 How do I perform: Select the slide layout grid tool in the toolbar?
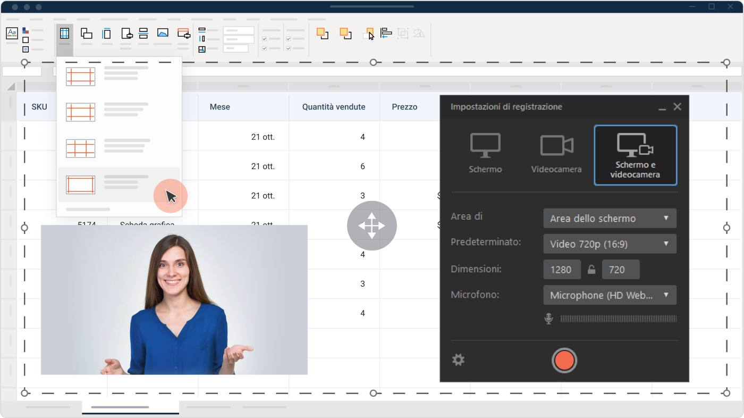pos(64,33)
